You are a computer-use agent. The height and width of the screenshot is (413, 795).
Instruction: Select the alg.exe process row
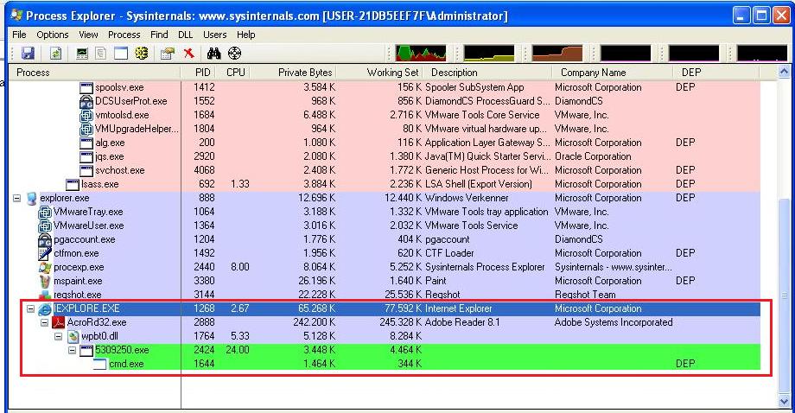pyautogui.click(x=385, y=143)
